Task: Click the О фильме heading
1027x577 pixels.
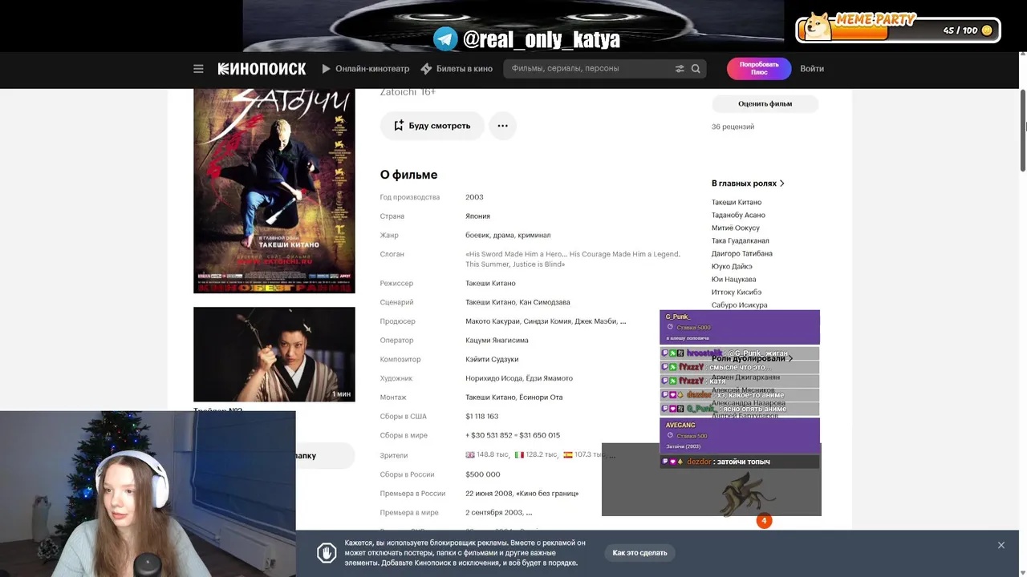Action: point(408,175)
